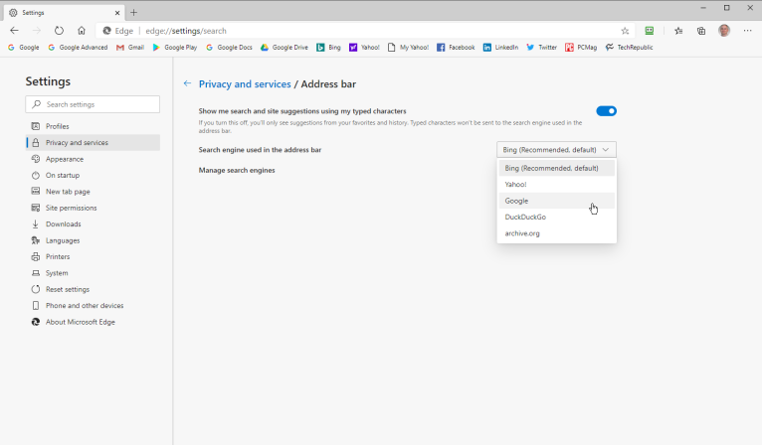
Task: Open System settings section
Action: pyautogui.click(x=93, y=273)
